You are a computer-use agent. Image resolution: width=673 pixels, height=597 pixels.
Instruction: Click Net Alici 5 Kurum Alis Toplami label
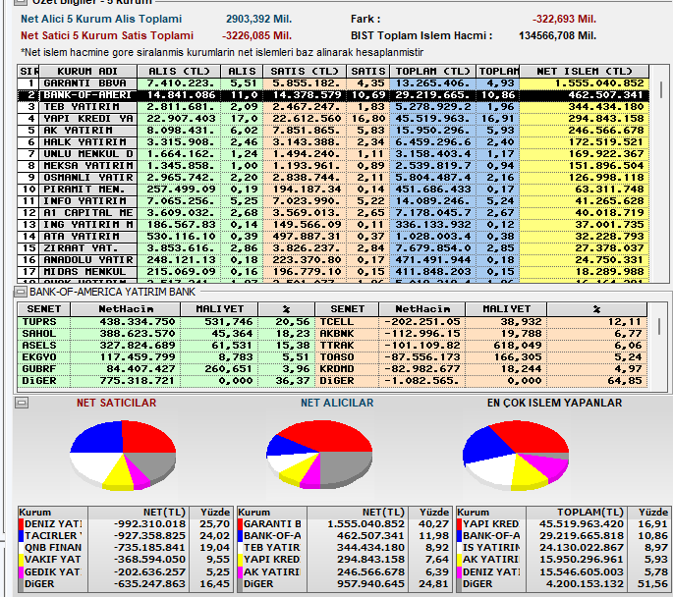tap(101, 19)
